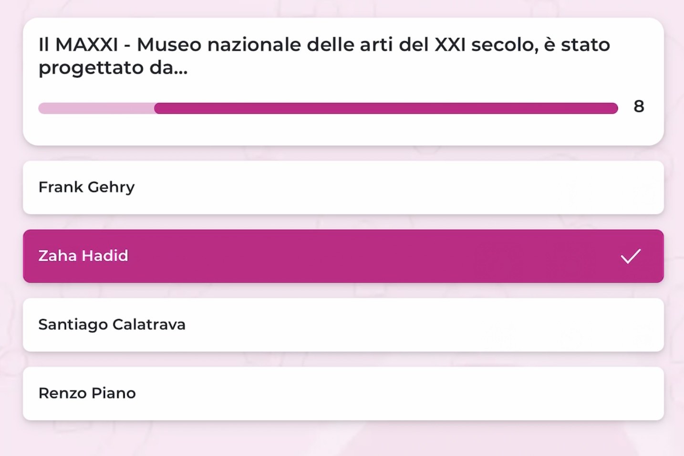Click the "Santiago Calatrava" name text

112,324
